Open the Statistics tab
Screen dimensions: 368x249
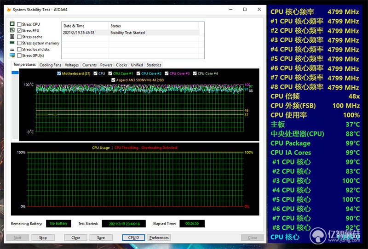pos(154,65)
